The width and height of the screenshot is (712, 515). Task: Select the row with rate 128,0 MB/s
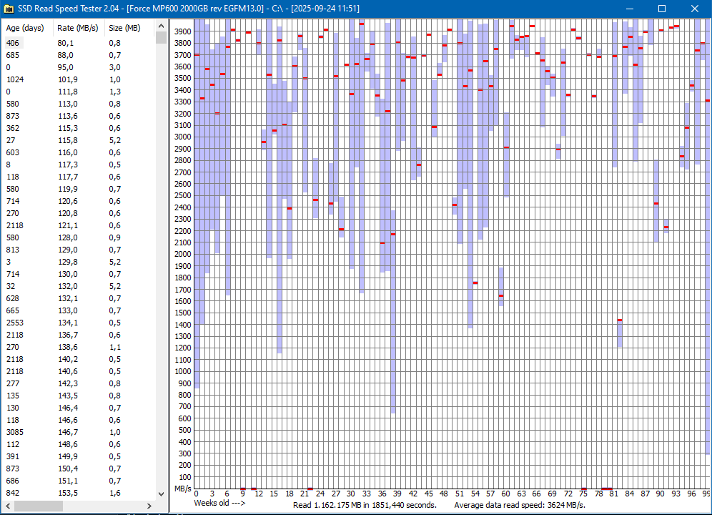78,237
